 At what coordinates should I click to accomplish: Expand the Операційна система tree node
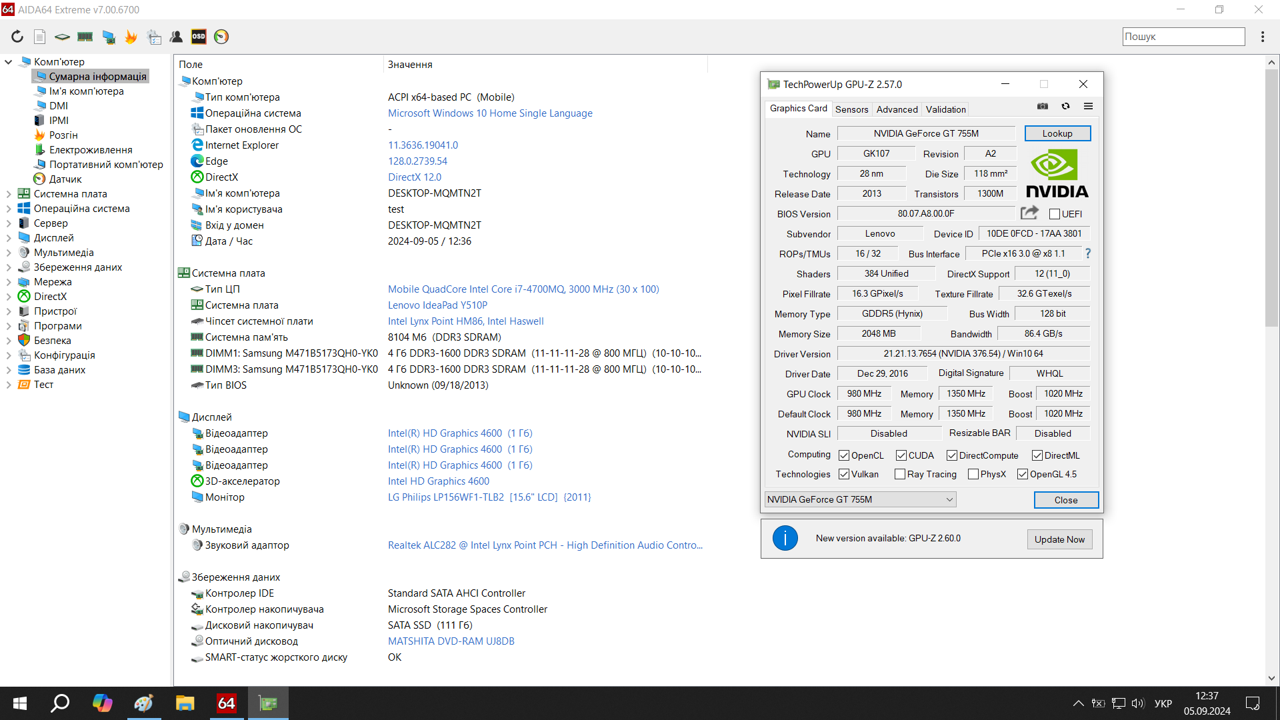[9, 209]
